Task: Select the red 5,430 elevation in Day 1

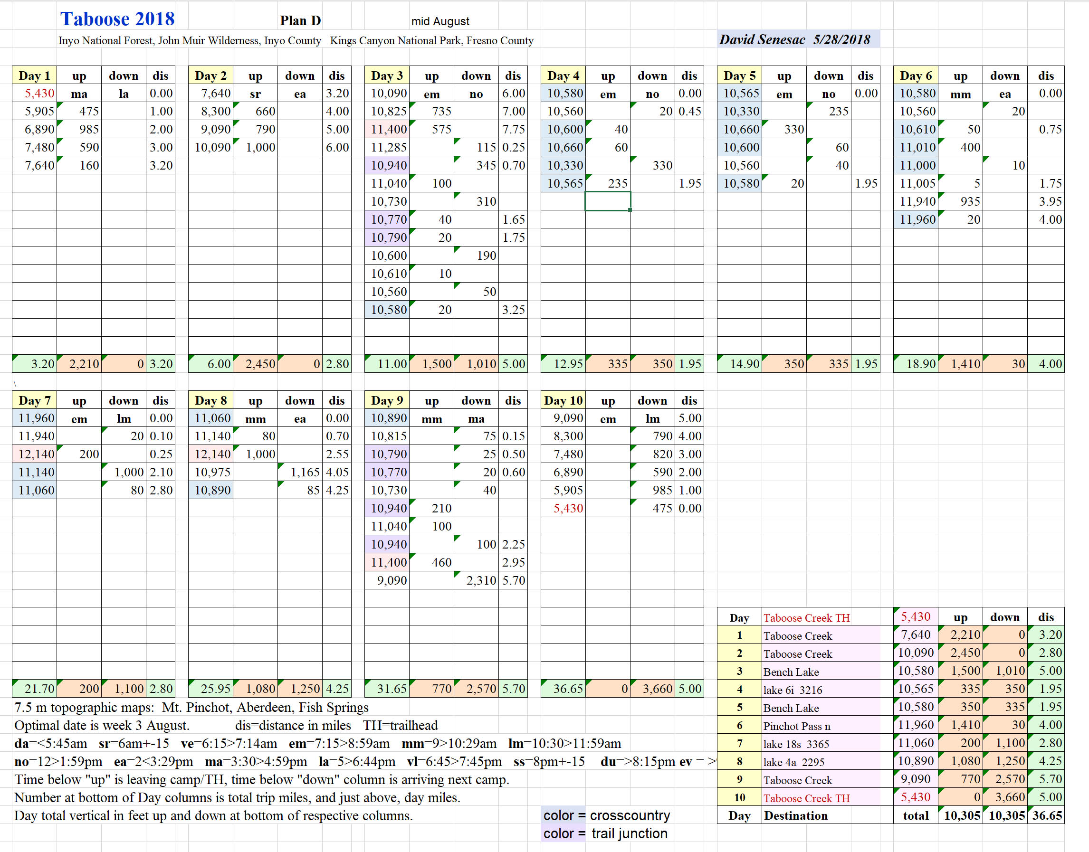Action: click(34, 93)
